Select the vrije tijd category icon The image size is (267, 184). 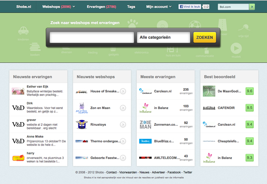click(244, 28)
